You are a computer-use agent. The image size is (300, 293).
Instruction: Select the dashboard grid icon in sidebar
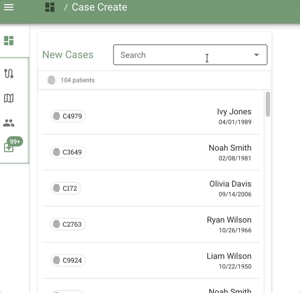coord(8,40)
